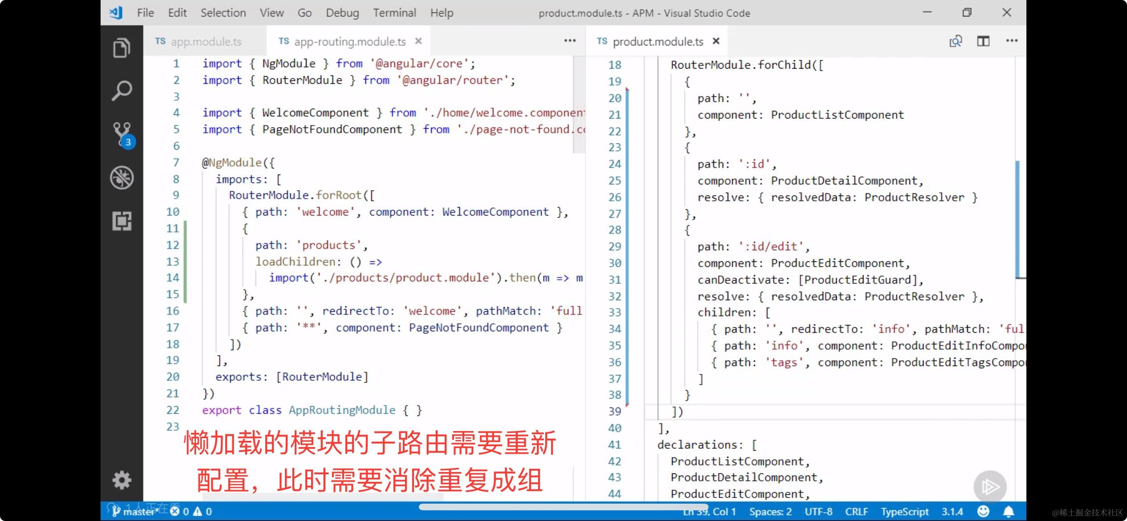
Task: Open the Terminal menu
Action: [x=394, y=13]
